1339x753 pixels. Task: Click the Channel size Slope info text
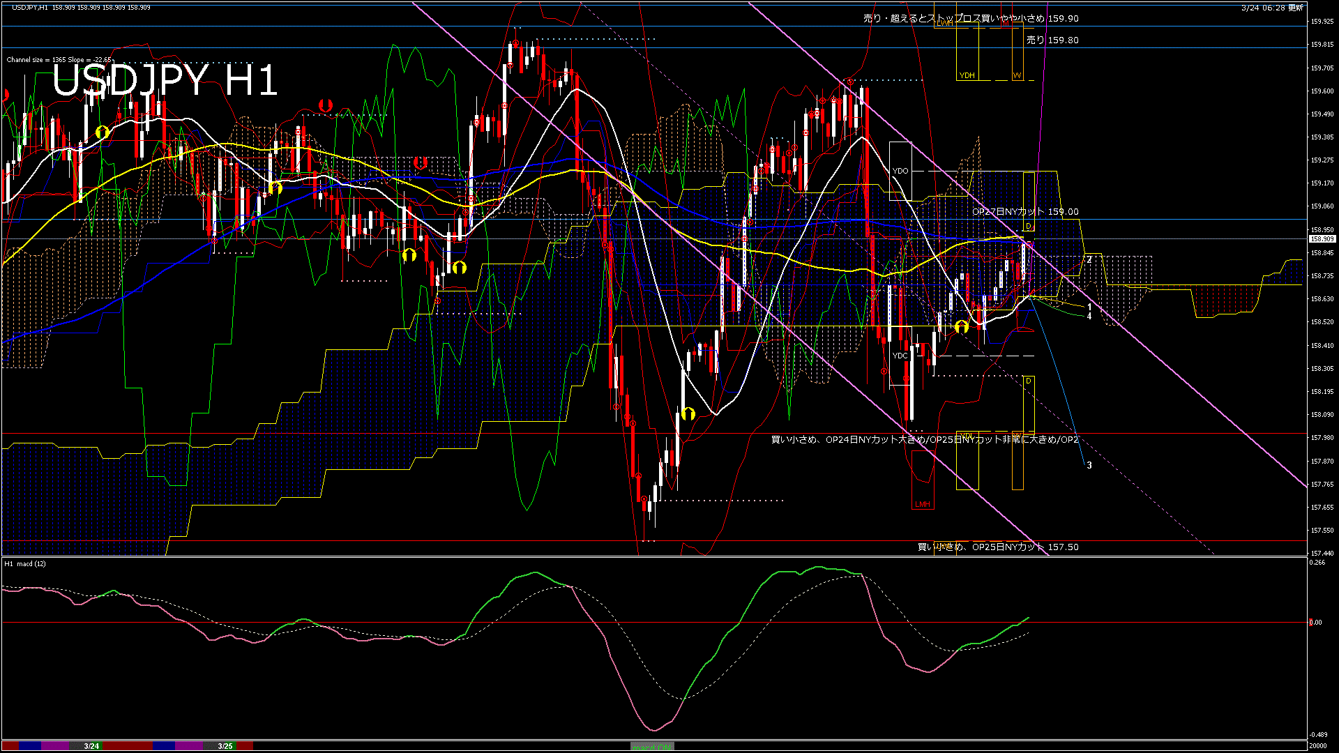[59, 60]
